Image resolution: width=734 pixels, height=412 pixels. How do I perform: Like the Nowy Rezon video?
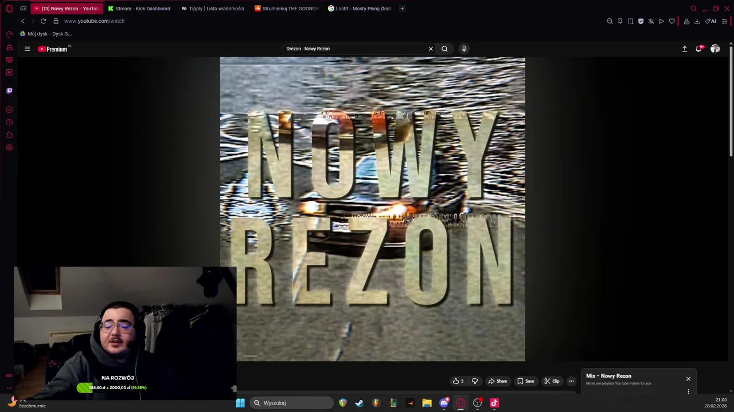pos(458,381)
